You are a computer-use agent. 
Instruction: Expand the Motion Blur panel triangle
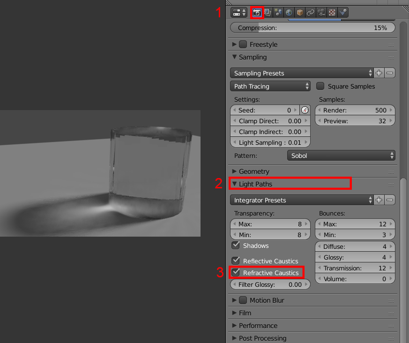(234, 300)
